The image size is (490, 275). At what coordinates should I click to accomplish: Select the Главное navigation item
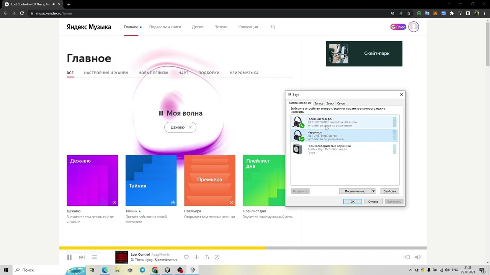[131, 27]
